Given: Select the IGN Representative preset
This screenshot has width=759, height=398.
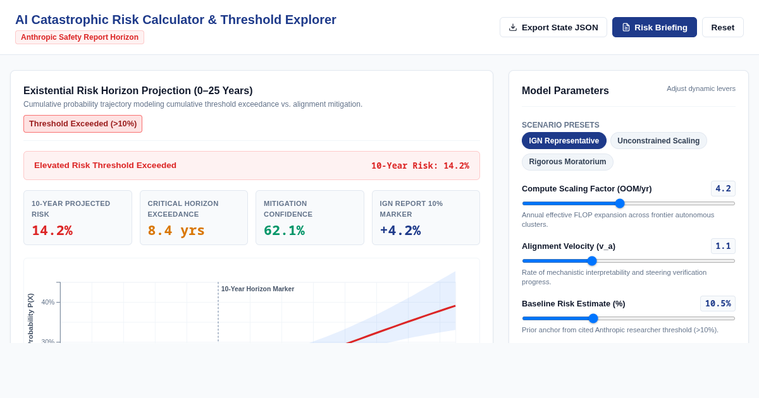Looking at the screenshot, I should pos(564,141).
